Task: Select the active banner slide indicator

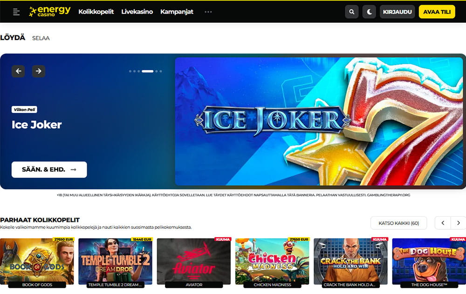Action: coord(147,71)
